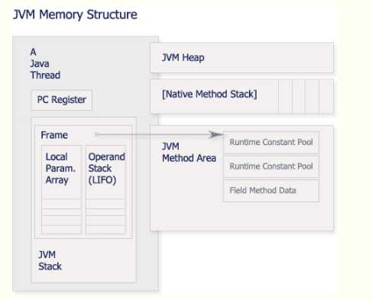This screenshot has width=372, height=300.
Task: Select the Operand Stack (LIFO) box
Action: click(105, 189)
